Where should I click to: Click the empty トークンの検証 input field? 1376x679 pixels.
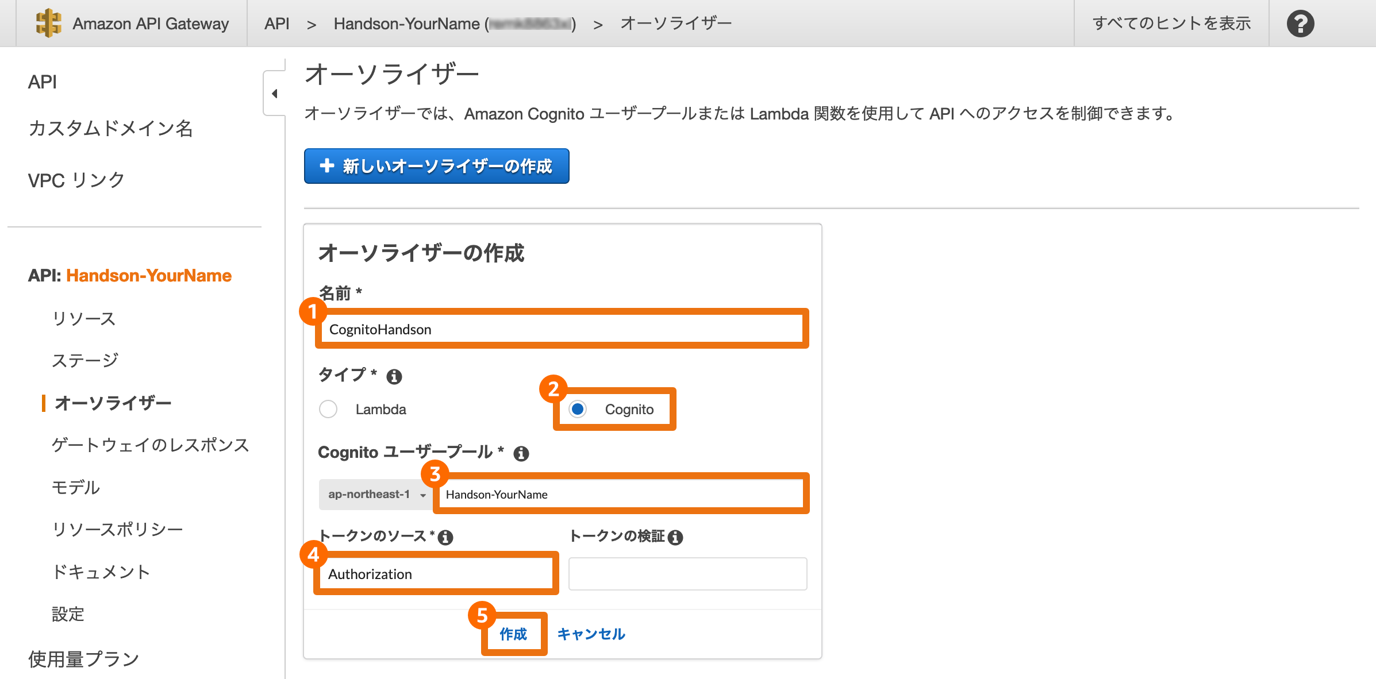click(x=688, y=574)
